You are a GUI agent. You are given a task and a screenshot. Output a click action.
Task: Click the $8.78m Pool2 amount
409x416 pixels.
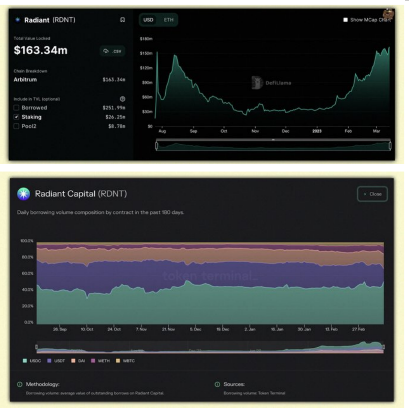pyautogui.click(x=117, y=126)
